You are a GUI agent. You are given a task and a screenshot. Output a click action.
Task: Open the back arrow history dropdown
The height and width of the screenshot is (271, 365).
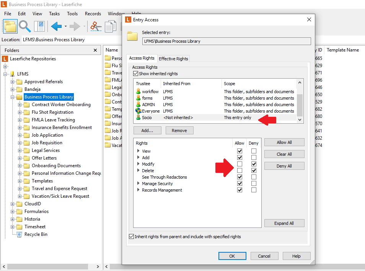coord(66,26)
